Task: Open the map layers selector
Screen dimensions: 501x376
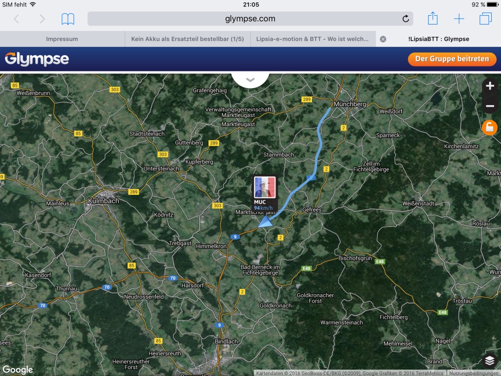Action: coord(490,361)
